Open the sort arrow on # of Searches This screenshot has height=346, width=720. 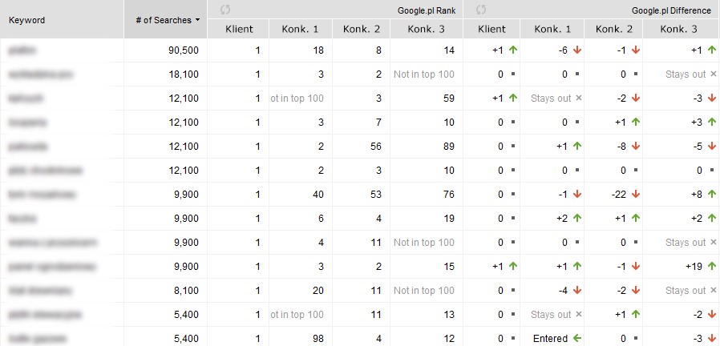198,20
